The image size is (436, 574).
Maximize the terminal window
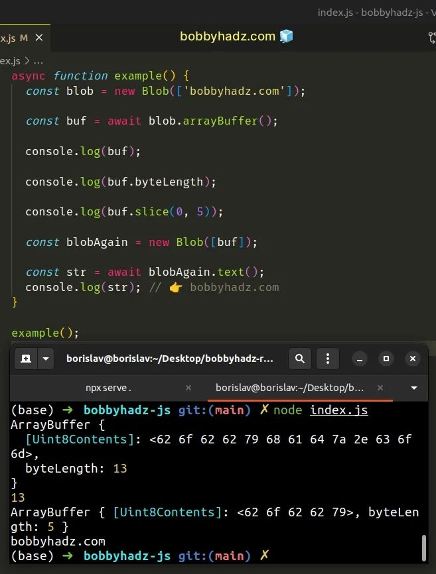[386, 359]
